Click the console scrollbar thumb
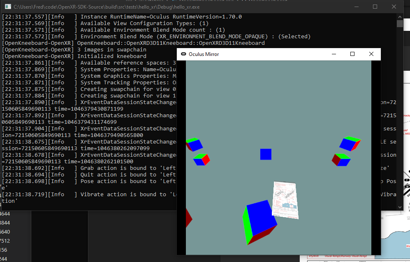The image size is (410, 262). pos(399,25)
